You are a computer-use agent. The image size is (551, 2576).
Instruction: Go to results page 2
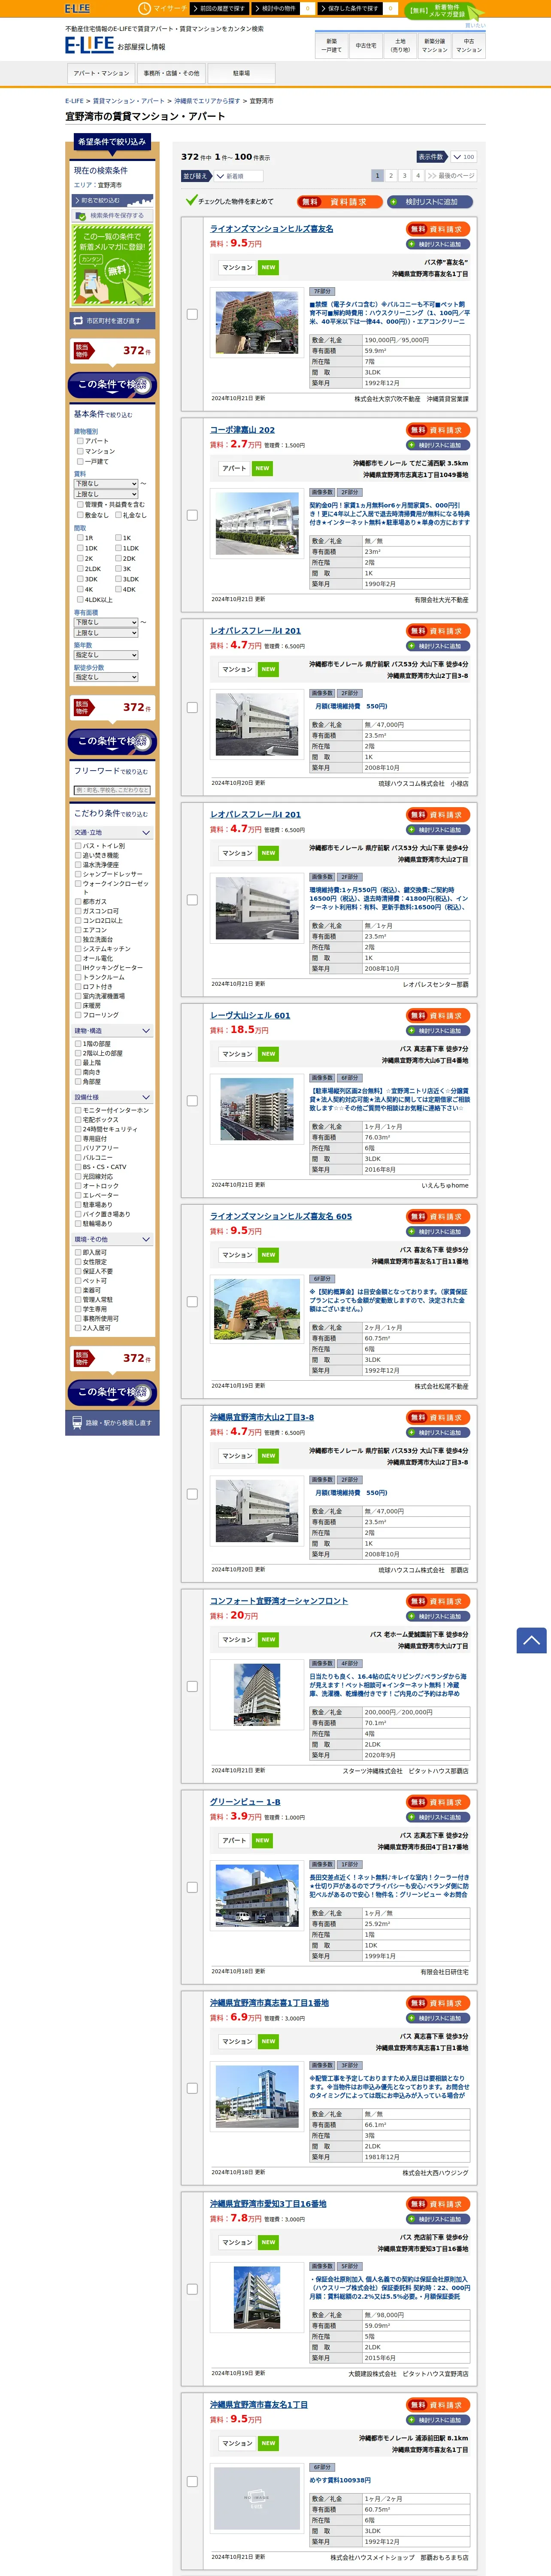[x=391, y=175]
